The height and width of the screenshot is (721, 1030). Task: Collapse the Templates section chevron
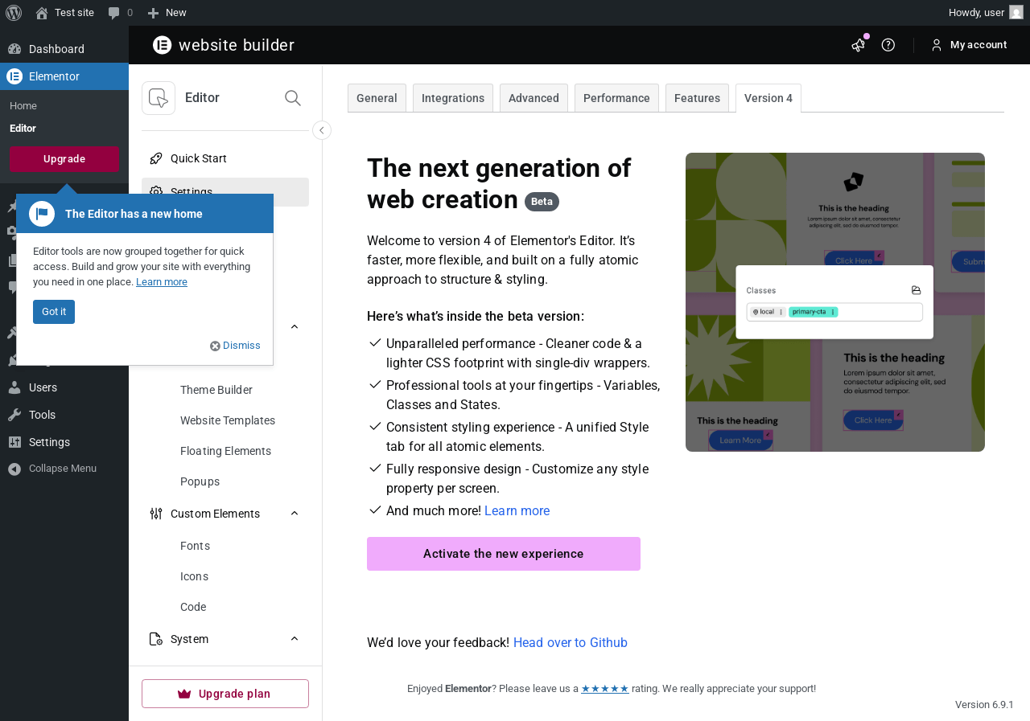[x=295, y=326]
